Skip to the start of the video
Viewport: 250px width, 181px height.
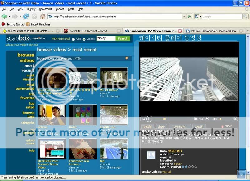coord(143,119)
